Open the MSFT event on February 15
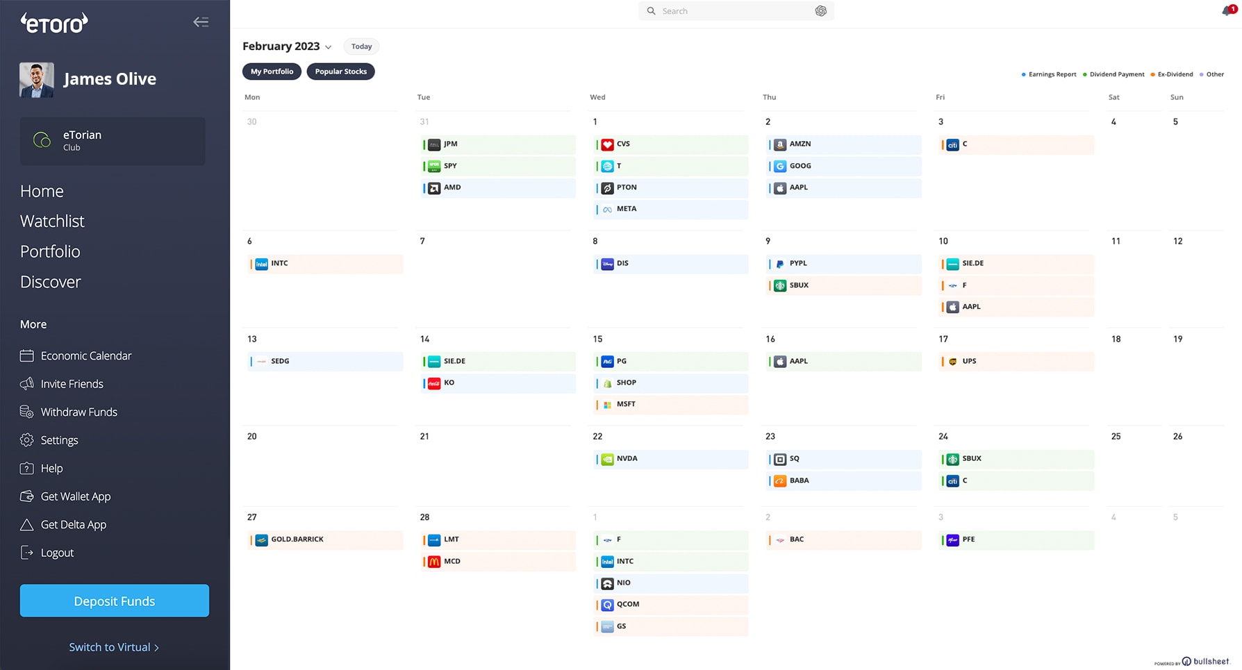Screen dimensions: 1242x670 coord(672,404)
